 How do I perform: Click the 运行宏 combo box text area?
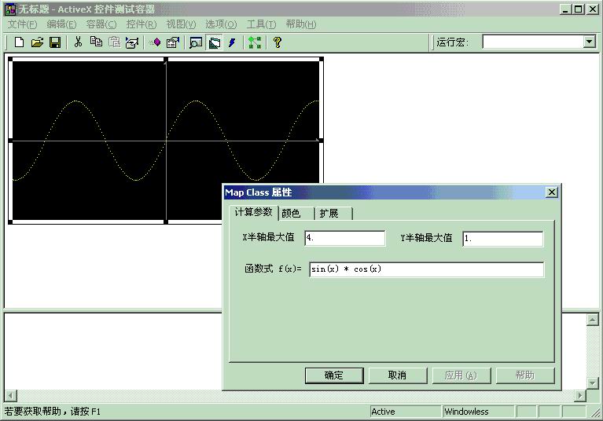532,42
